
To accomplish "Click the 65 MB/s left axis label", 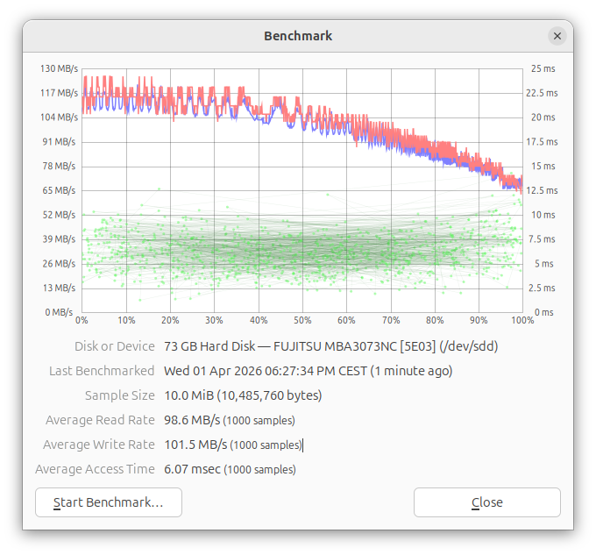I will click(60, 190).
